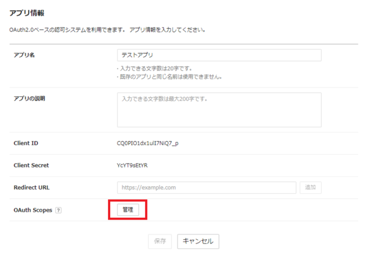
Task: Click the OAuth Scopes label text
Action: pos(33,210)
